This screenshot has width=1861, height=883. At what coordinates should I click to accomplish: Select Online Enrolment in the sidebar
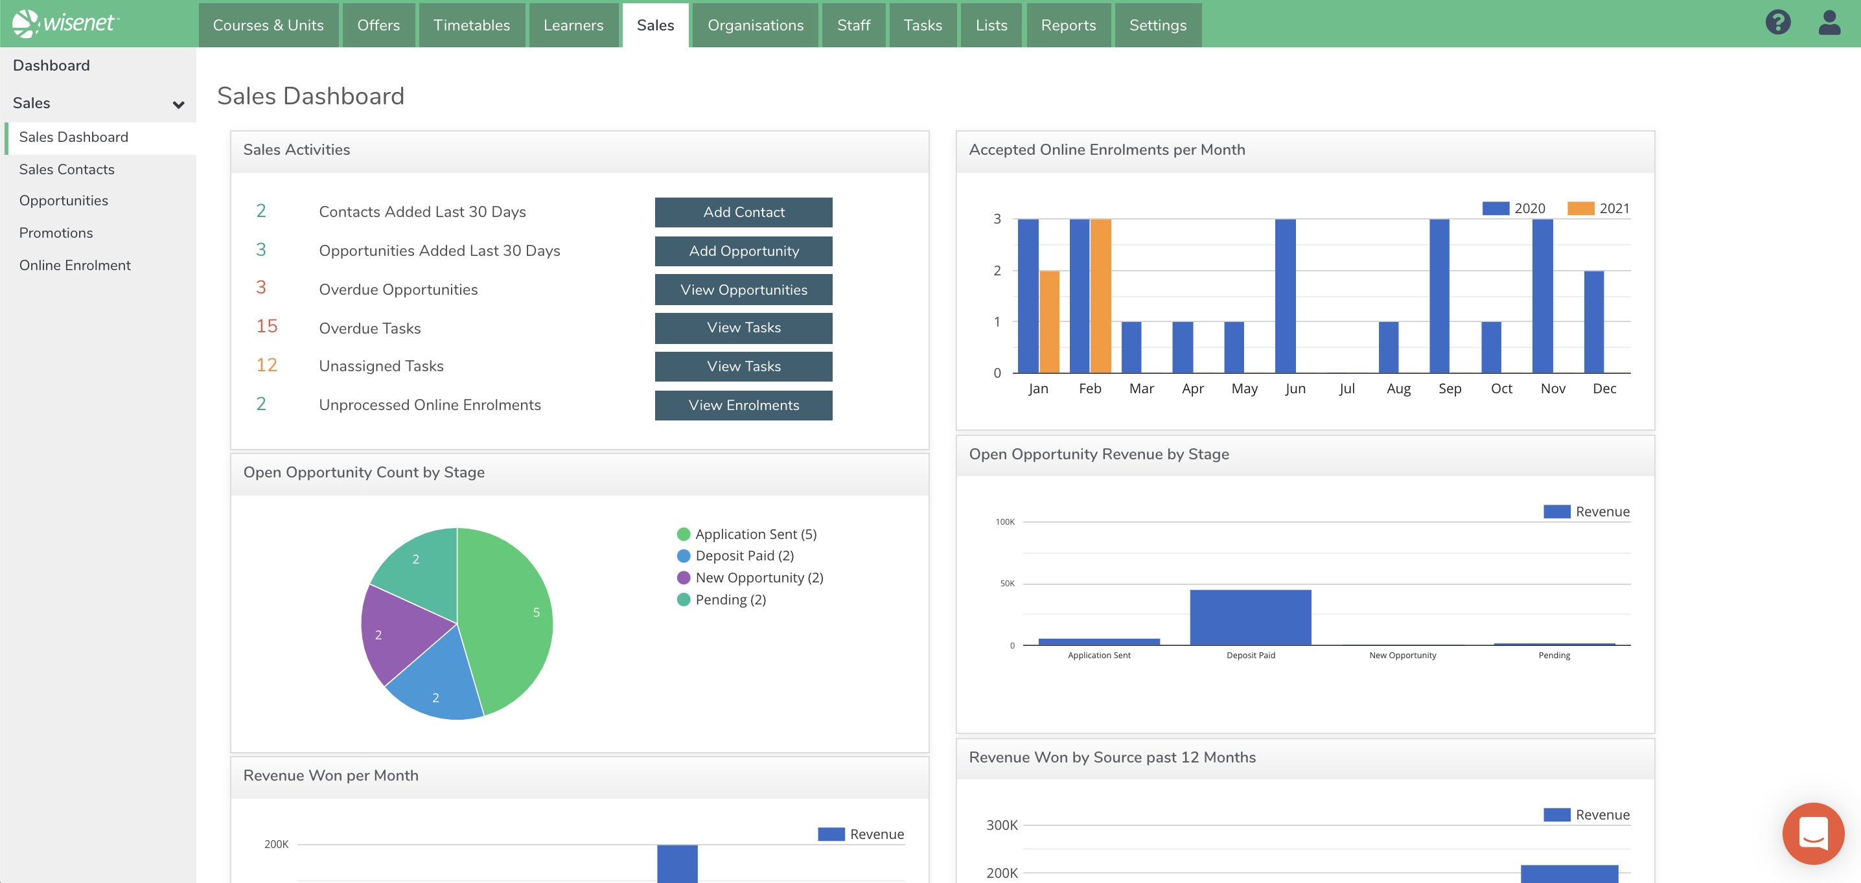[75, 265]
